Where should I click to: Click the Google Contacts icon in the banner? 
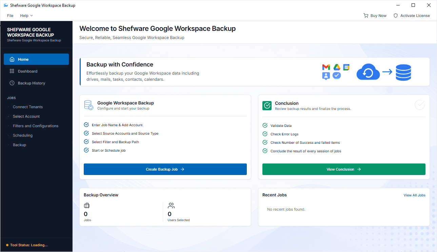[x=326, y=76]
